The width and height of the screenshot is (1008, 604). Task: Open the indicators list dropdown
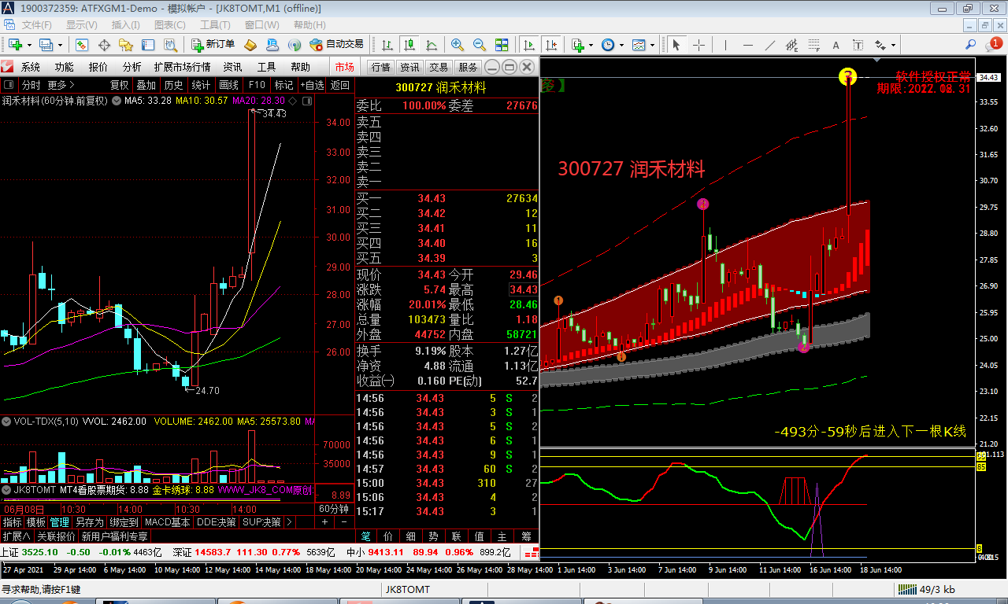(x=582, y=45)
